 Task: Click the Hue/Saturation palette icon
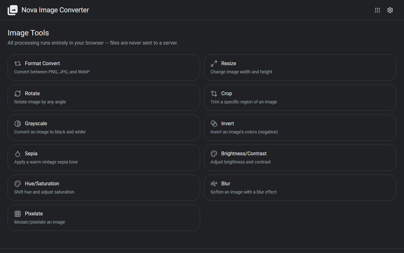click(18, 184)
